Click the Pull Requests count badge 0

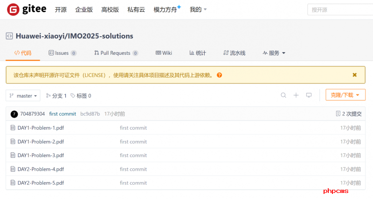point(135,53)
